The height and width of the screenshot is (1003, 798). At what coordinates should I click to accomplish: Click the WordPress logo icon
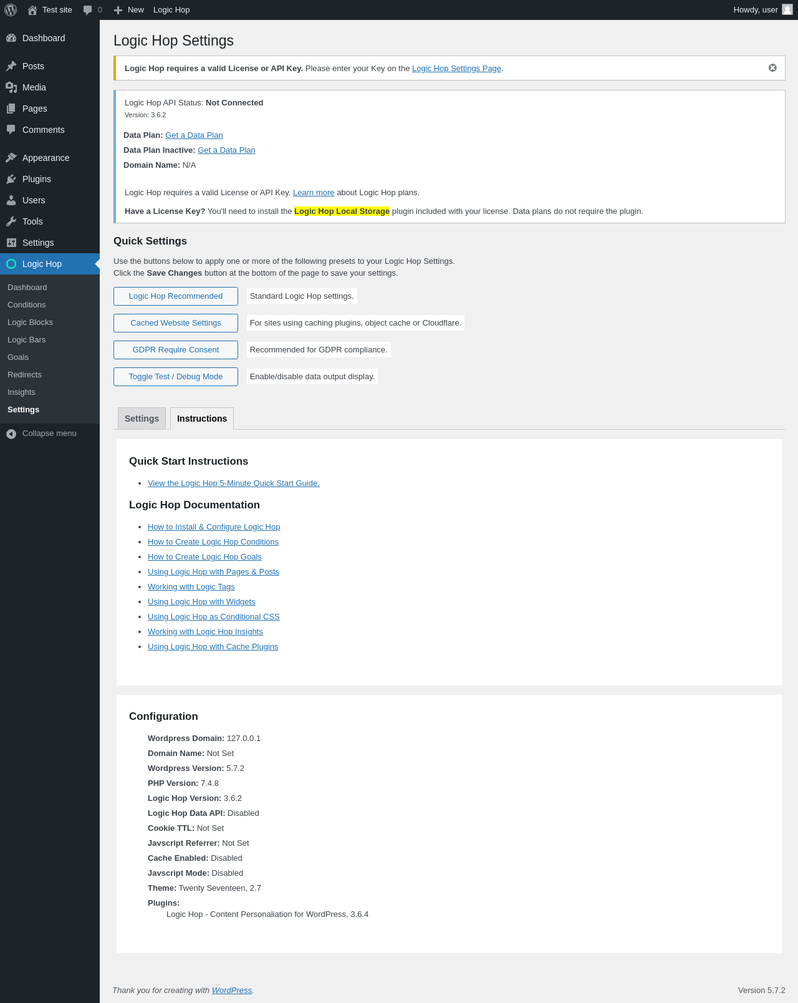click(x=11, y=10)
